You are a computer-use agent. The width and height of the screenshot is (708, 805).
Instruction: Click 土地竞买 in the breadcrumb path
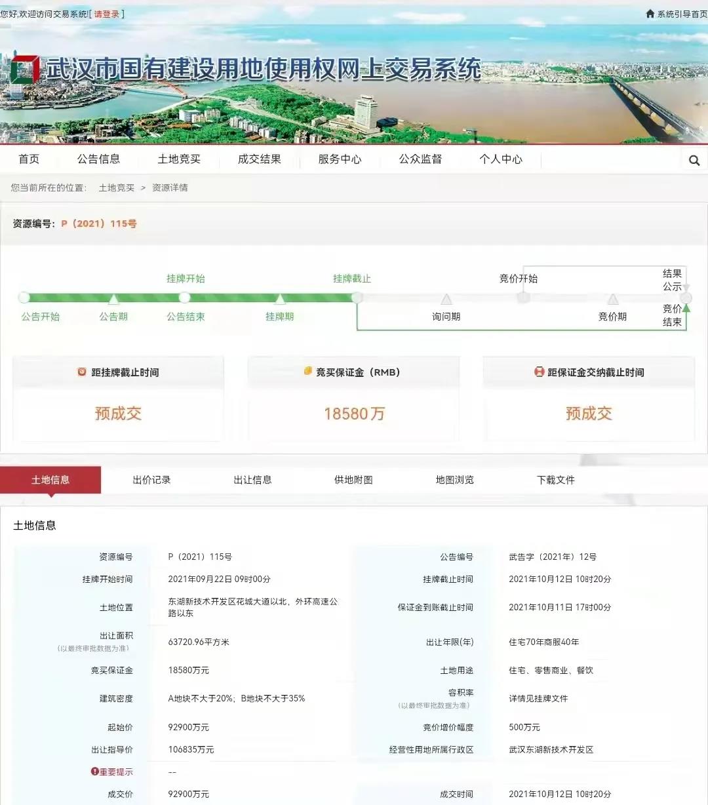point(116,187)
